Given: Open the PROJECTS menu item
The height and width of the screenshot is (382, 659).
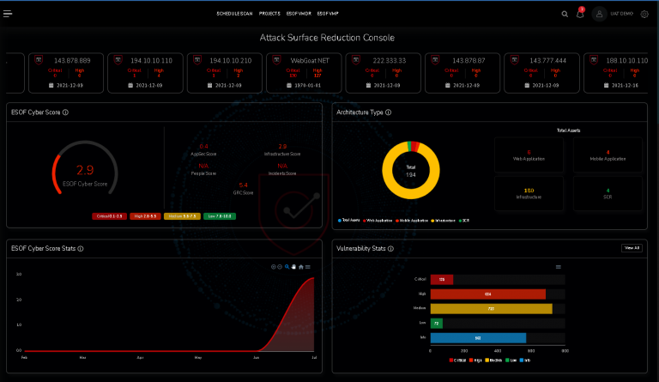Looking at the screenshot, I should pos(269,14).
